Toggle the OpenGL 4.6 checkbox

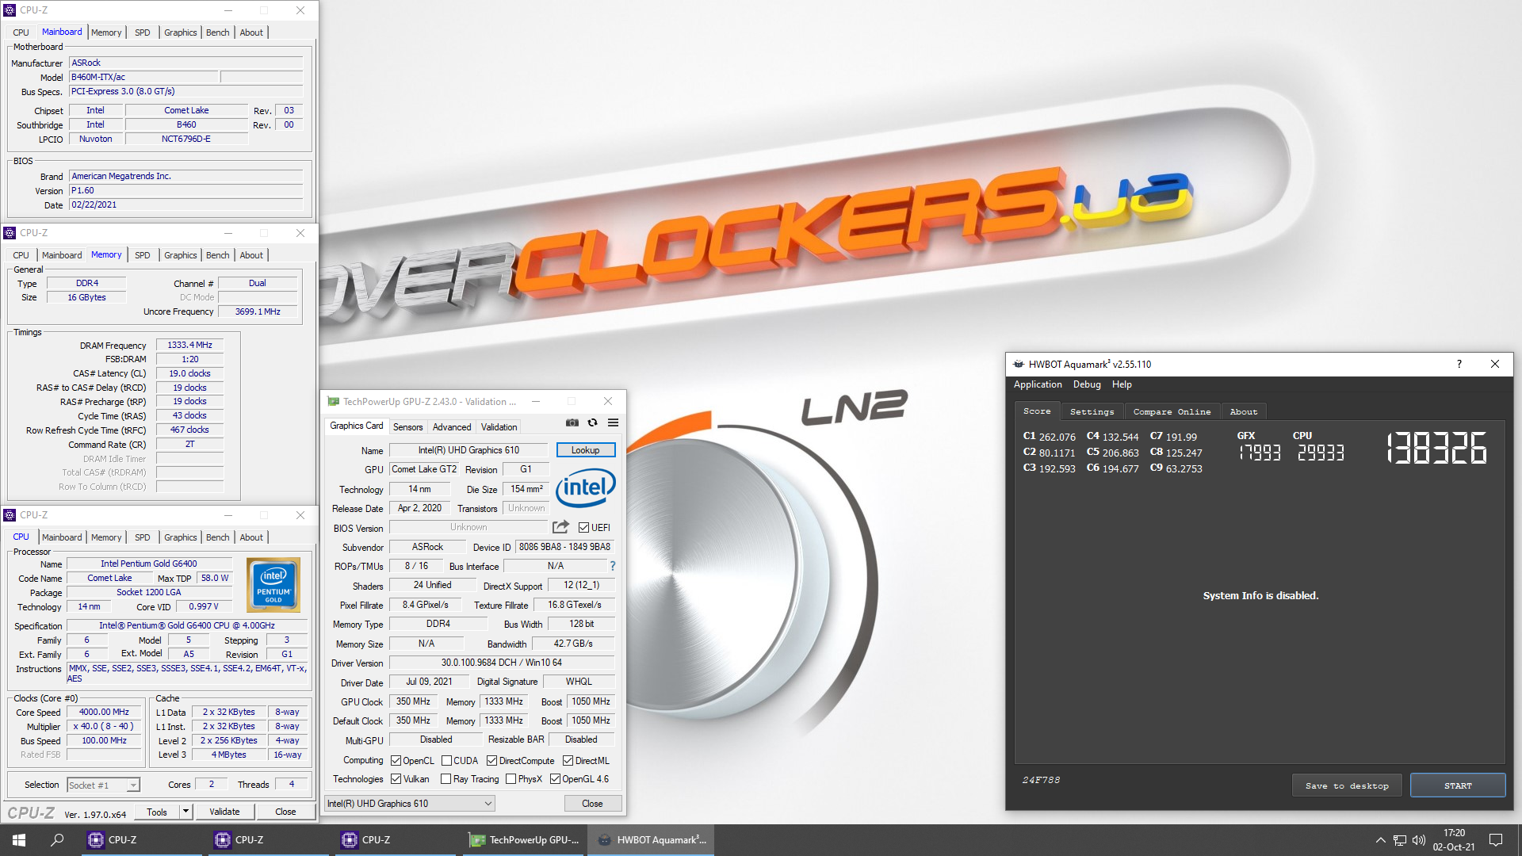555,779
